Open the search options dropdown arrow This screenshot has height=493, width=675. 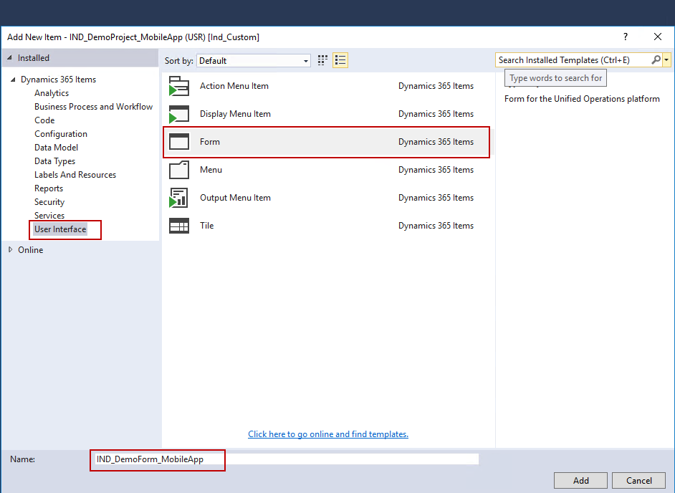667,59
